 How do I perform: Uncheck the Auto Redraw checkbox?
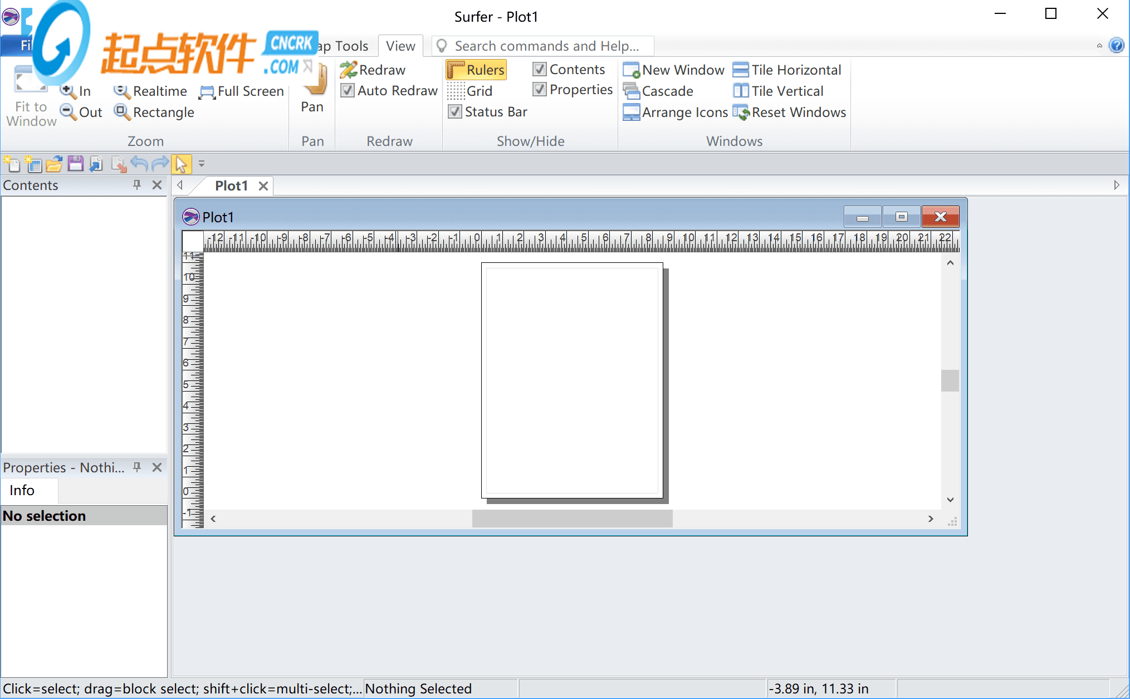(x=348, y=90)
